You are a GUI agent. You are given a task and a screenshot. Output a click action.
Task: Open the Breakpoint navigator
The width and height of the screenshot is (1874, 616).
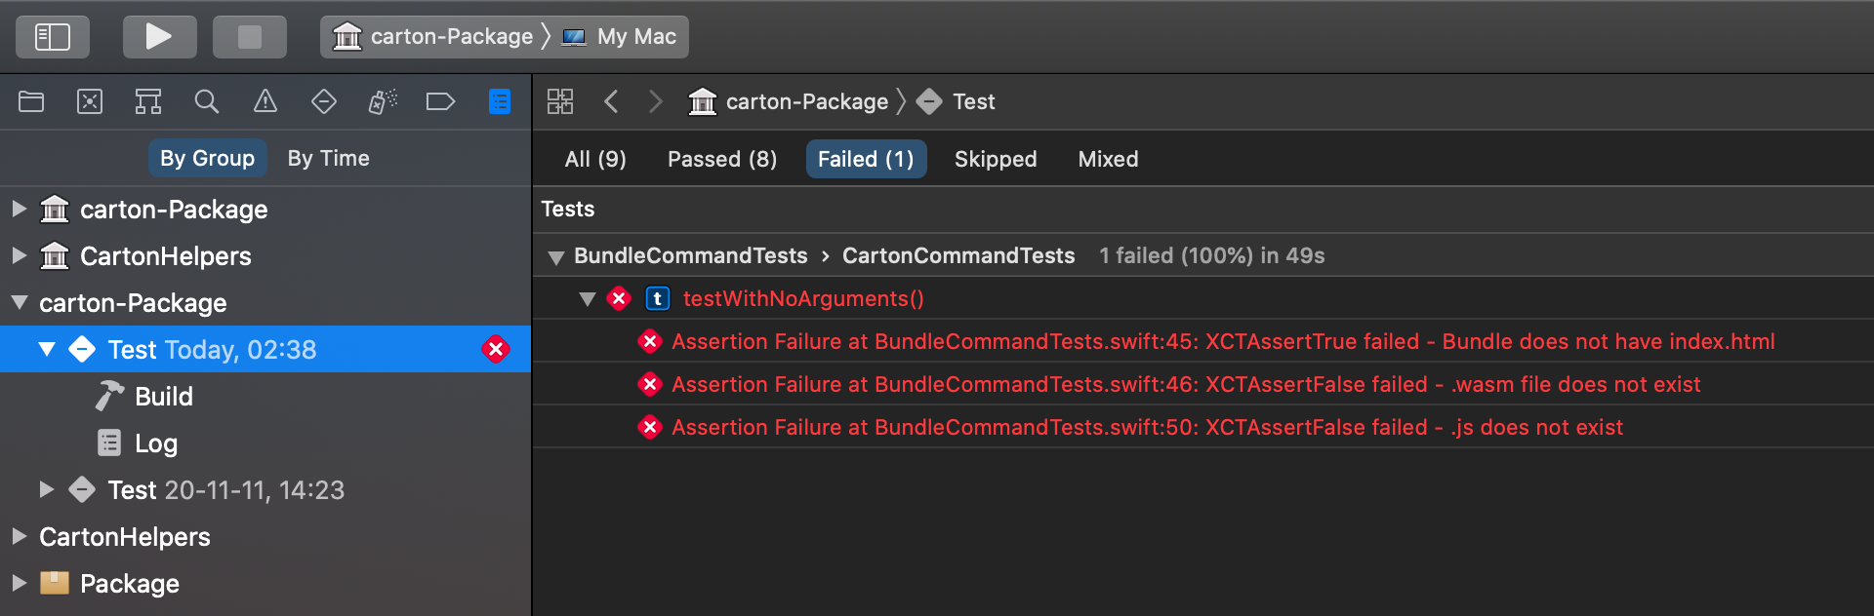(441, 101)
